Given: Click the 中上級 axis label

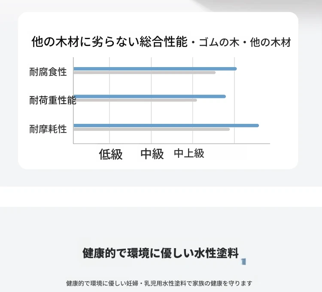Looking at the screenshot, I should pyautogui.click(x=189, y=154).
